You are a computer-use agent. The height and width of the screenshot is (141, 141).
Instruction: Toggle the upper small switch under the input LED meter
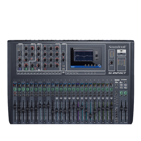[20, 52]
